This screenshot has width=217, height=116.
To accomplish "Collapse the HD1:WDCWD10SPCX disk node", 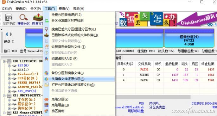I will click(4, 95).
